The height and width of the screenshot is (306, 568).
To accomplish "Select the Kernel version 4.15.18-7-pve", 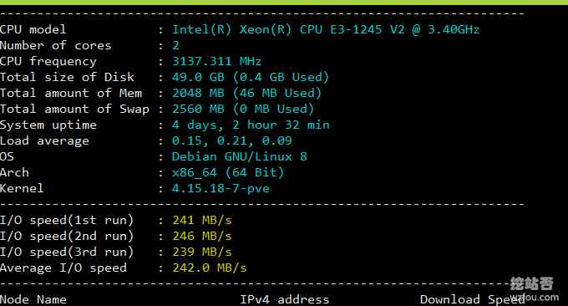I will (x=221, y=188).
